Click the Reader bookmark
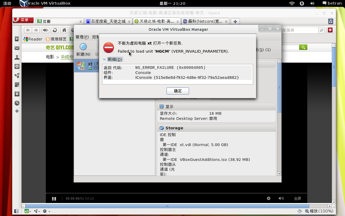345x216 pixels. [33, 39]
